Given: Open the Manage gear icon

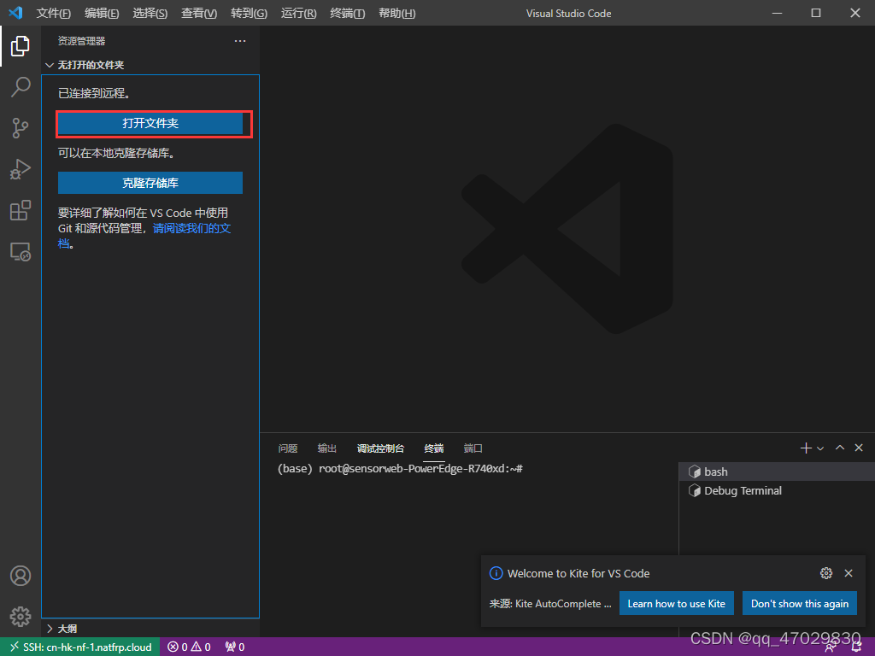Looking at the screenshot, I should (x=21, y=617).
